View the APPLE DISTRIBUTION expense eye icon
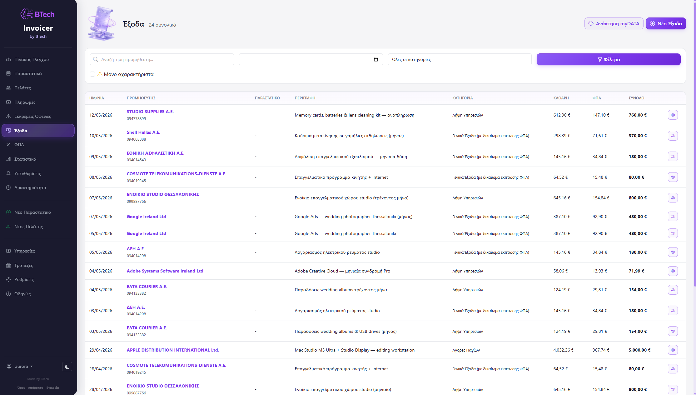Viewport: 696px width, 395px height. click(x=673, y=350)
